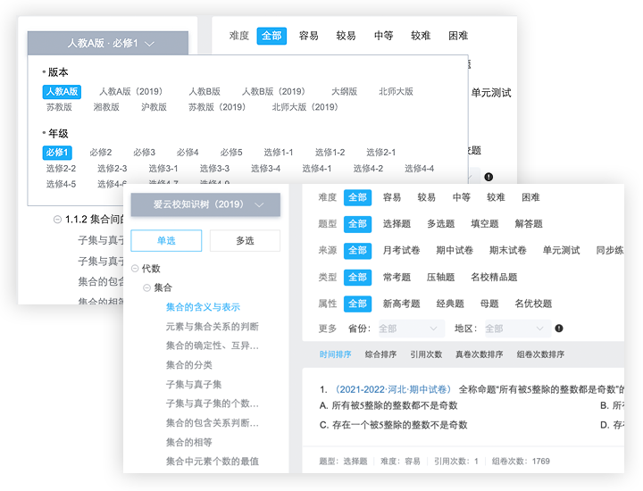Select 必修2 grade option

(x=101, y=152)
